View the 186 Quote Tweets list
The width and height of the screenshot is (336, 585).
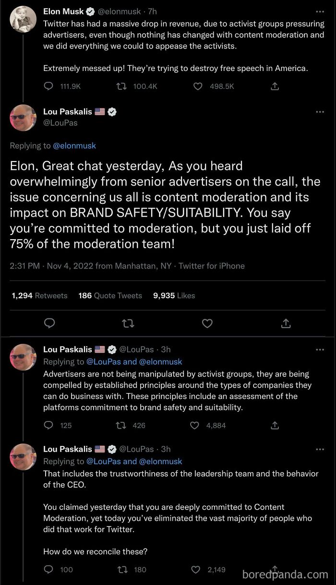coord(110,296)
